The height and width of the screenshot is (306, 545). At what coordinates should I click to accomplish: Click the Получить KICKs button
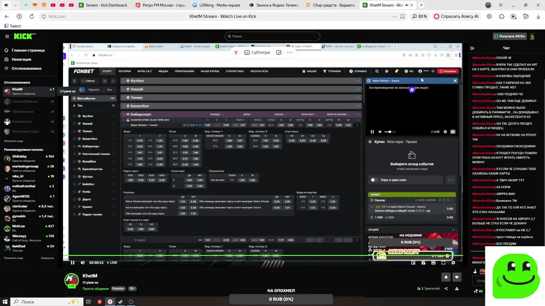[x=509, y=37]
